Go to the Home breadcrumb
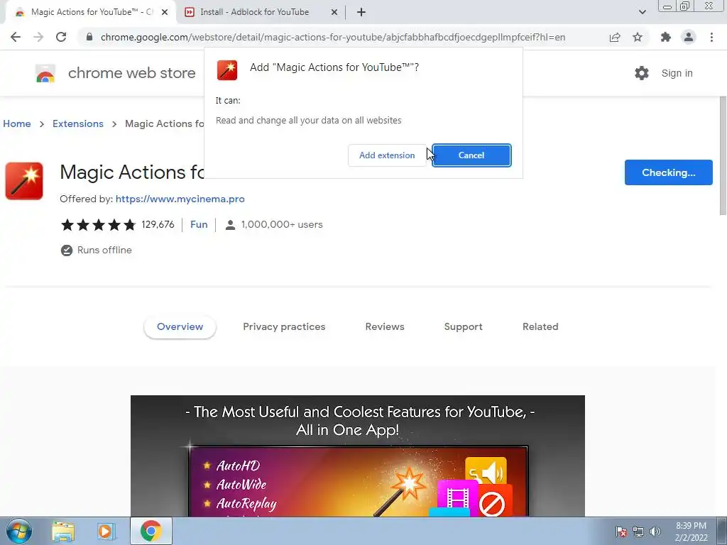Image resolution: width=727 pixels, height=545 pixels. click(17, 123)
